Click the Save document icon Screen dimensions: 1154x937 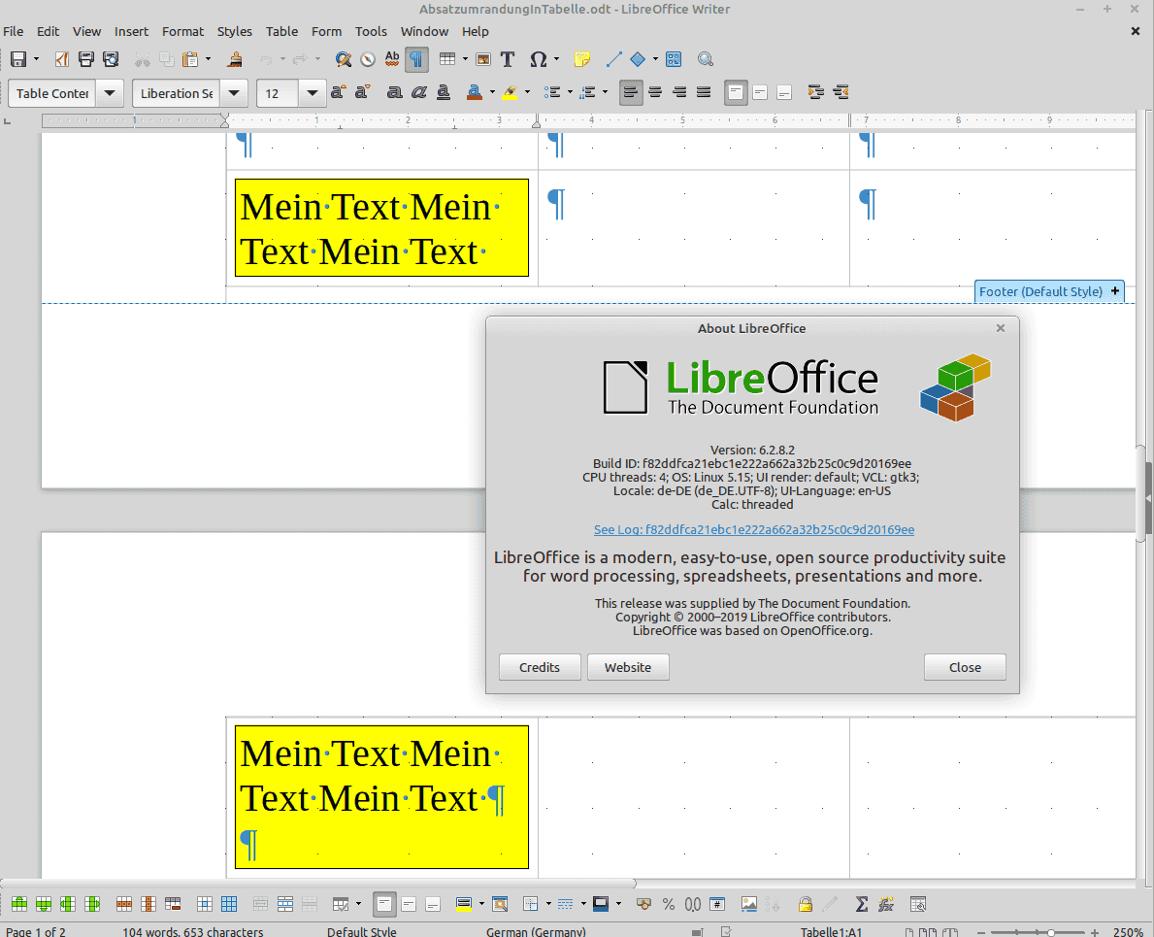(x=18, y=59)
